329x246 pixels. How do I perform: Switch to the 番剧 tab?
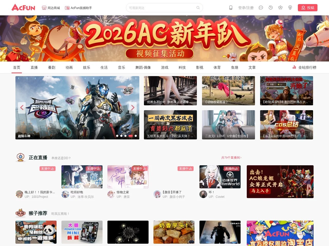click(x=51, y=67)
